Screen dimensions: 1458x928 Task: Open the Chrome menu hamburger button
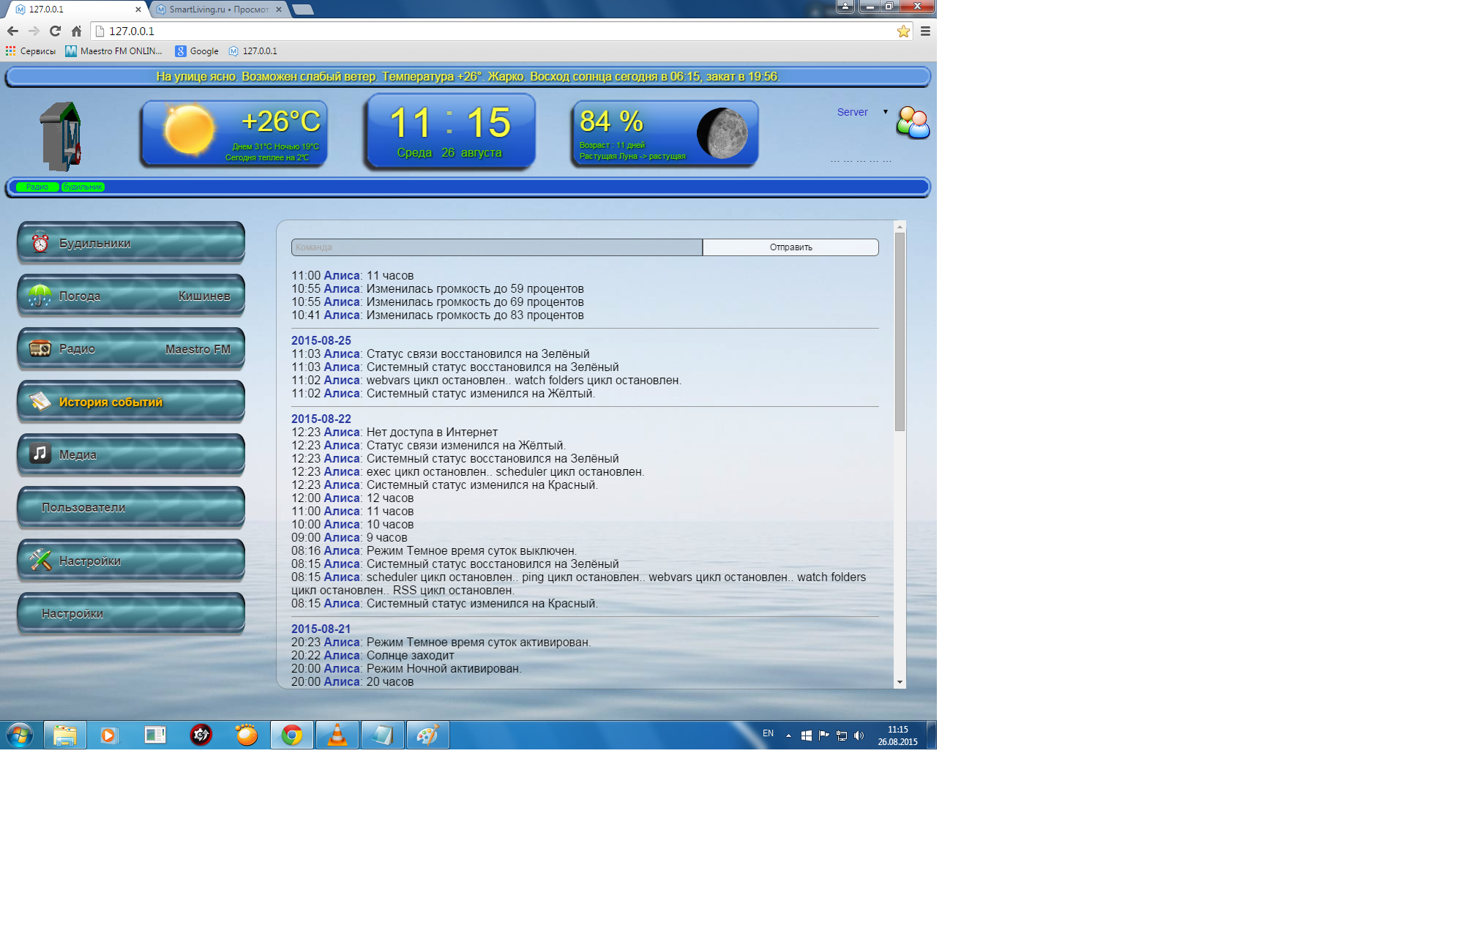coord(925,31)
